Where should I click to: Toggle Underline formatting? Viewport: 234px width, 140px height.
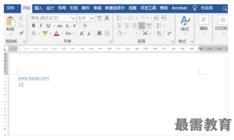point(48,26)
